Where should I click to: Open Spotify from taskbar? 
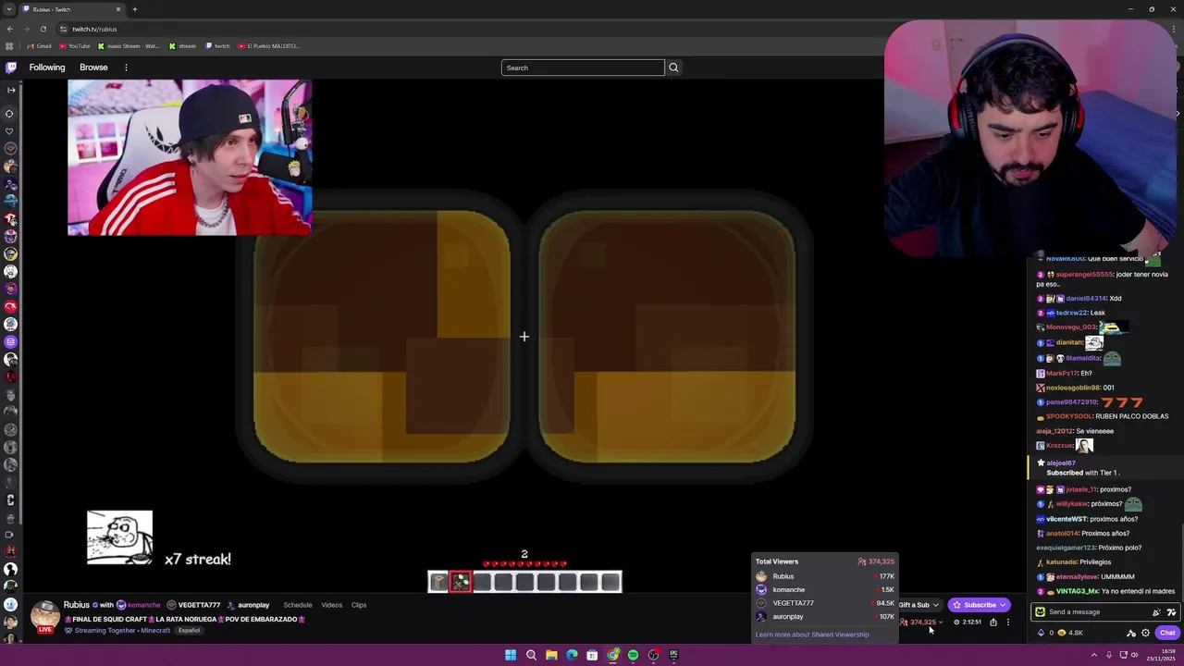tap(633, 655)
